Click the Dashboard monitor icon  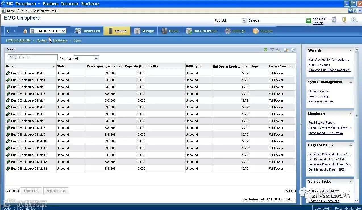77,31
